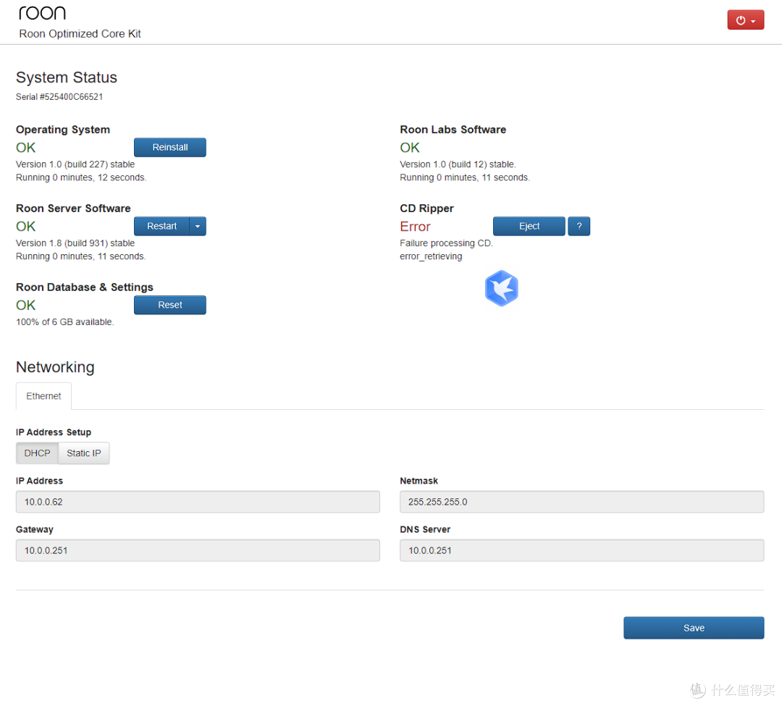Click the OK status under Roon Database & Settings
The image size is (782, 706).
click(x=25, y=305)
